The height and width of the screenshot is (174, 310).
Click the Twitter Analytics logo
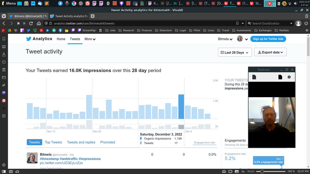point(39,39)
